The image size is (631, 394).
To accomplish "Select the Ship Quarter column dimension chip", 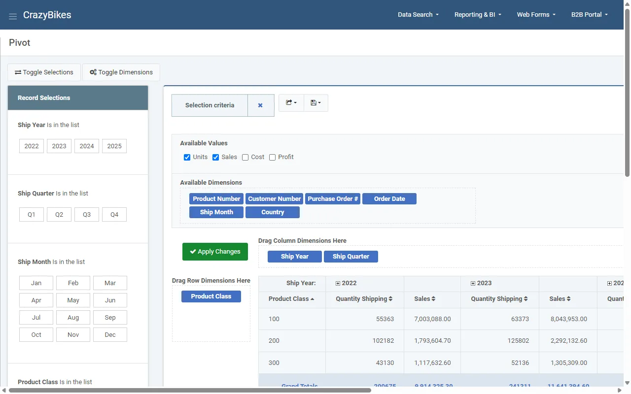I will pyautogui.click(x=351, y=257).
